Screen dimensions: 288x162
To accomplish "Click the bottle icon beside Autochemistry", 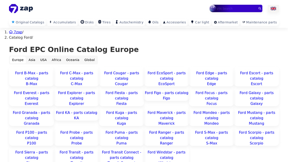I will [117, 22].
